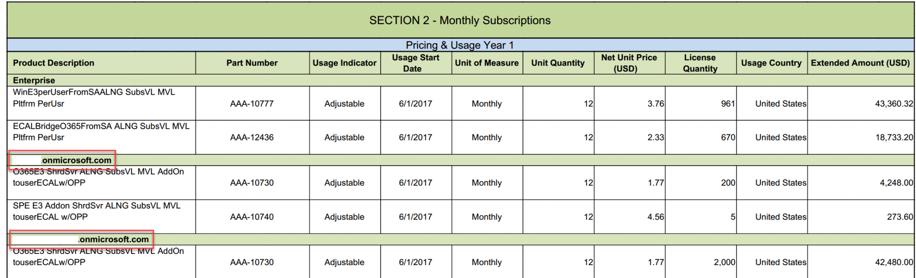The image size is (916, 278).
Task: Click the first redacted onmicrosoft.com domain
Action: (63, 160)
